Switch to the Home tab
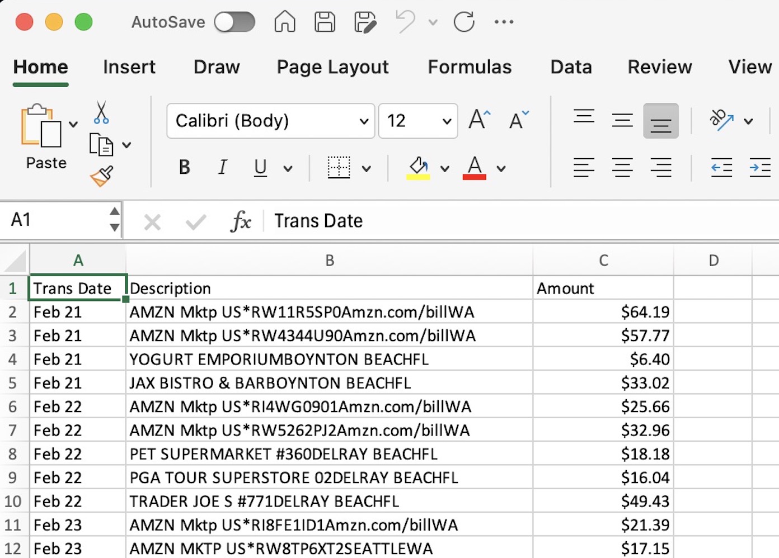Image resolution: width=779 pixels, height=558 pixels. [x=41, y=67]
